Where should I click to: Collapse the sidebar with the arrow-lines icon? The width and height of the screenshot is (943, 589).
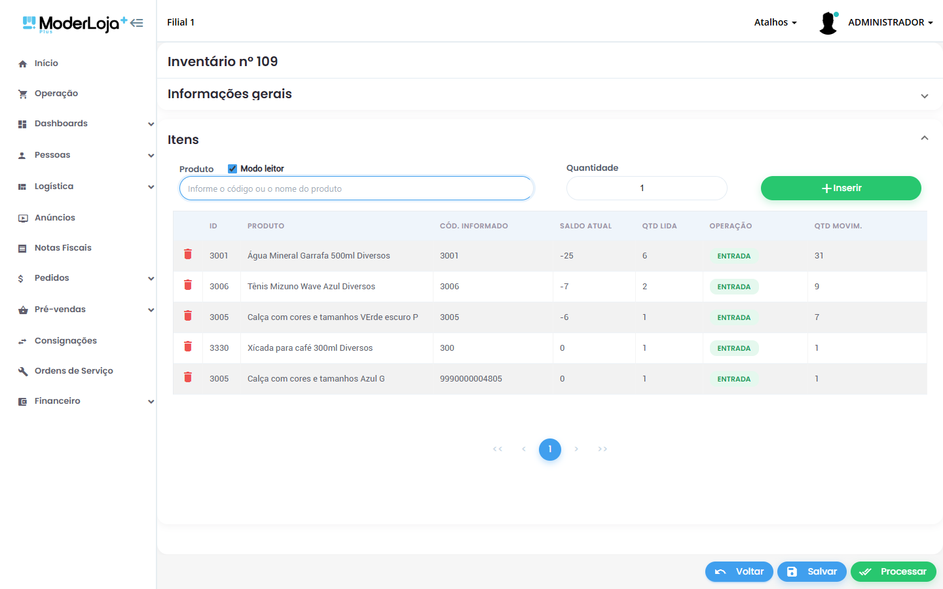pos(136,23)
